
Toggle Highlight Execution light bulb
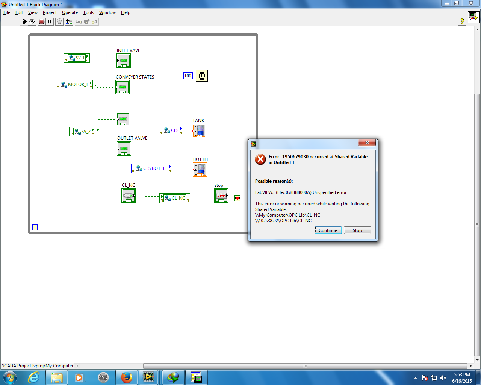pyautogui.click(x=59, y=22)
